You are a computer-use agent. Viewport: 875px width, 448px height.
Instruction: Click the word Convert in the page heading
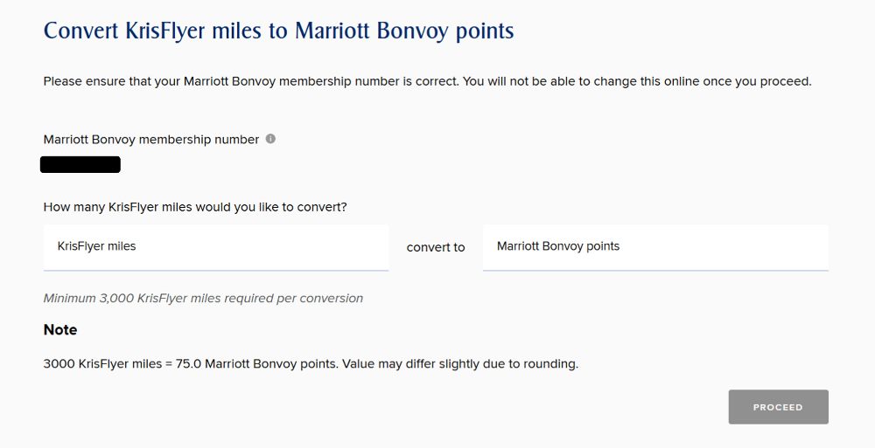tap(81, 31)
